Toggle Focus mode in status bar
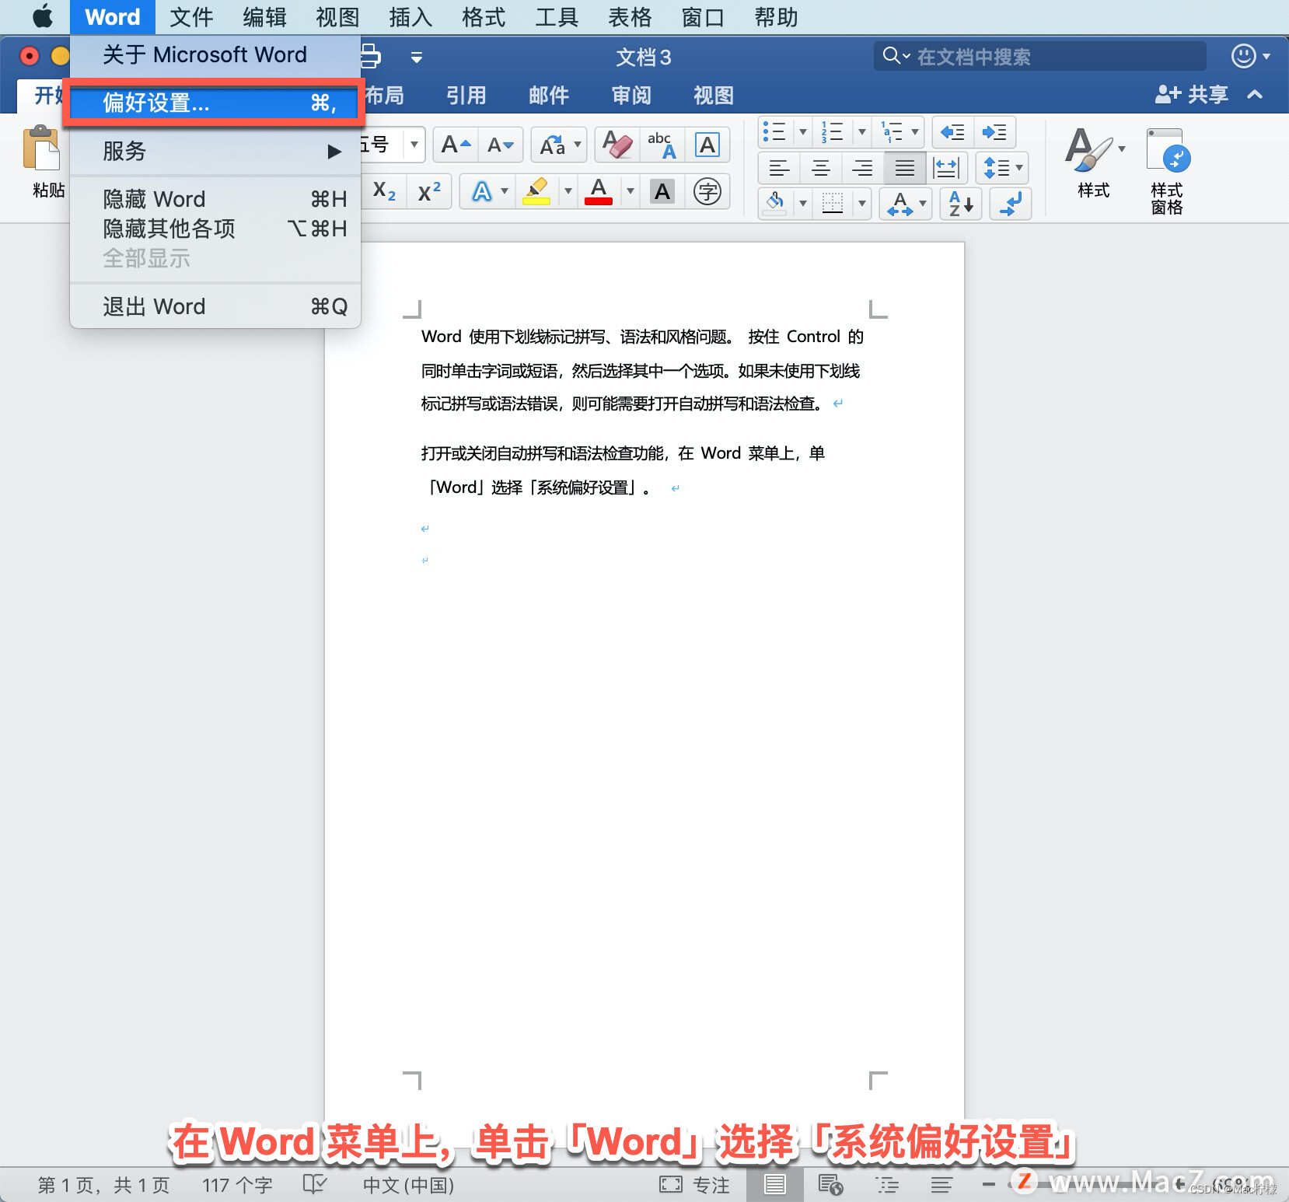Image resolution: width=1289 pixels, height=1202 pixels. point(695,1184)
